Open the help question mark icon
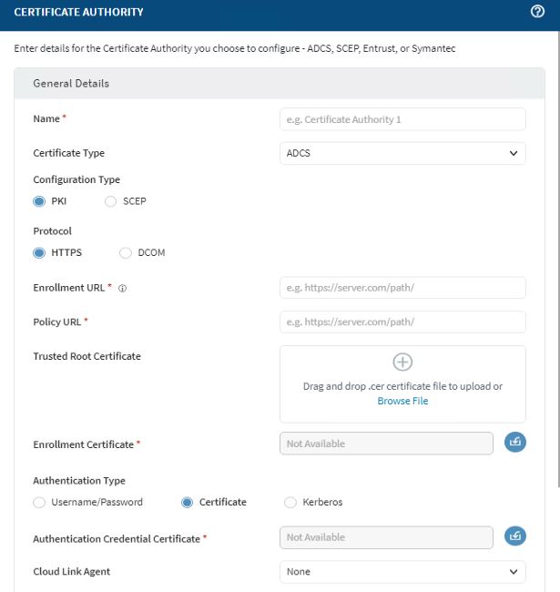 tap(537, 12)
